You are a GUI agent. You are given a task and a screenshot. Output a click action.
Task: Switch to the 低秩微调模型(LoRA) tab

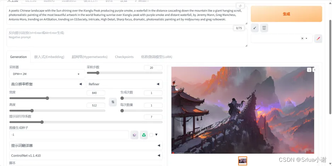[157, 57]
